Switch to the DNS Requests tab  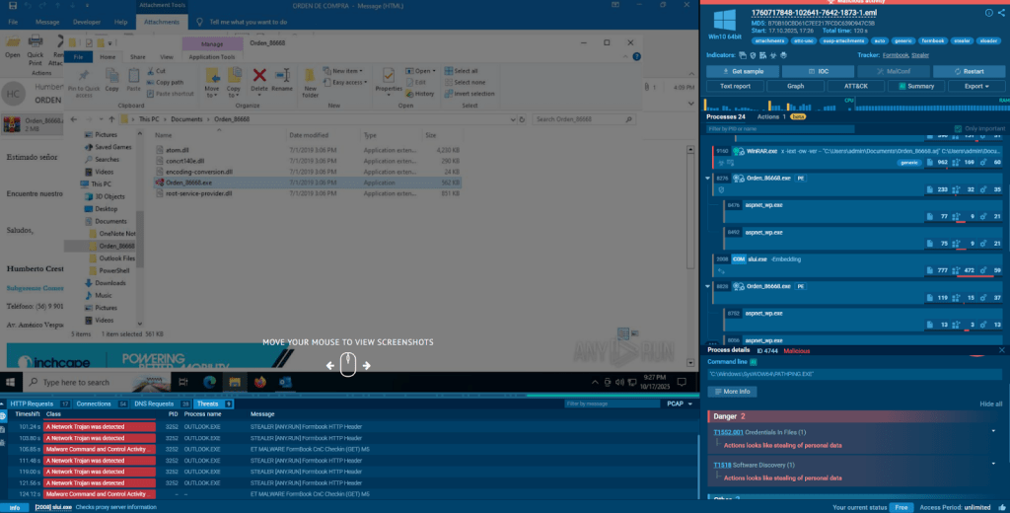(x=158, y=403)
